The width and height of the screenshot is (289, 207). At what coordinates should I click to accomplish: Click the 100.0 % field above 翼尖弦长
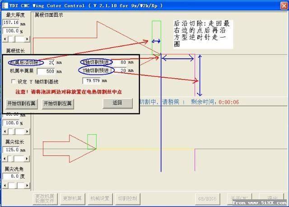[11, 123]
